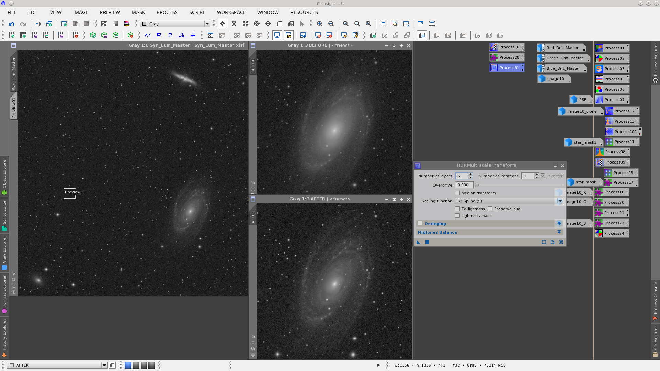
Task: Open the MASK menu
Action: [139, 12]
